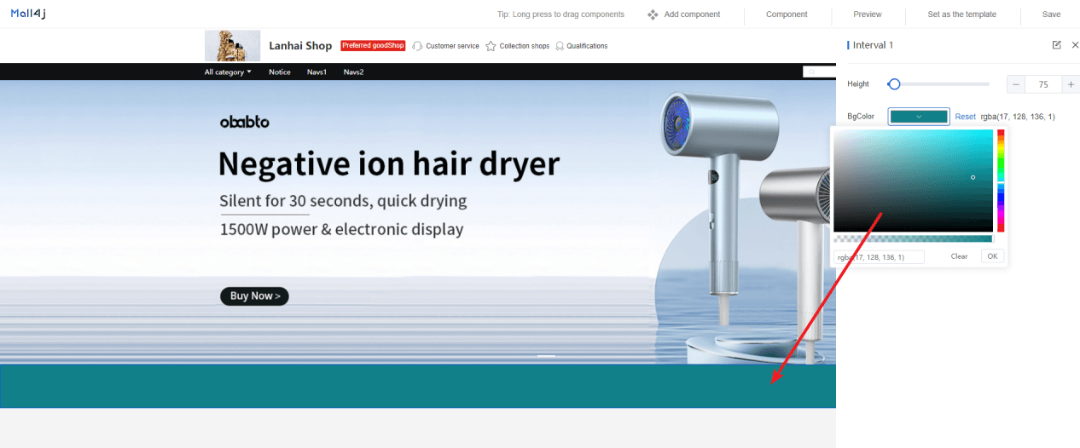Click the obabto brand text on banner
Viewport: 1080px width, 448px height.
pos(245,122)
